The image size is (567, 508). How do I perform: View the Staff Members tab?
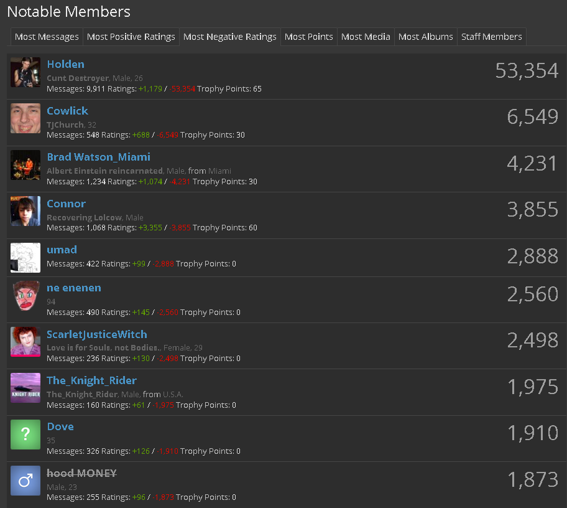(x=491, y=37)
